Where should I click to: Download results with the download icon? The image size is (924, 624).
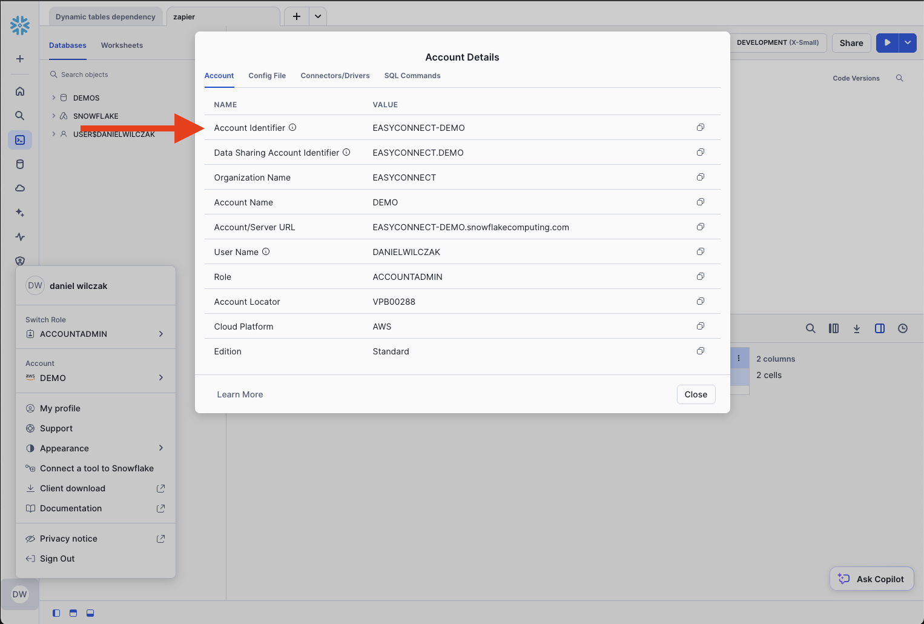(857, 328)
